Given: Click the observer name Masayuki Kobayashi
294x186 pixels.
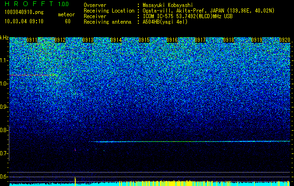Looking at the screenshot, I should (168, 5).
